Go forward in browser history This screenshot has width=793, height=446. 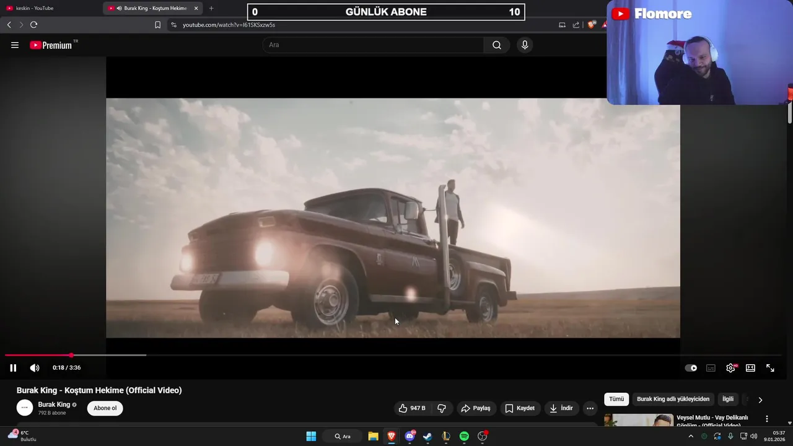click(x=21, y=25)
